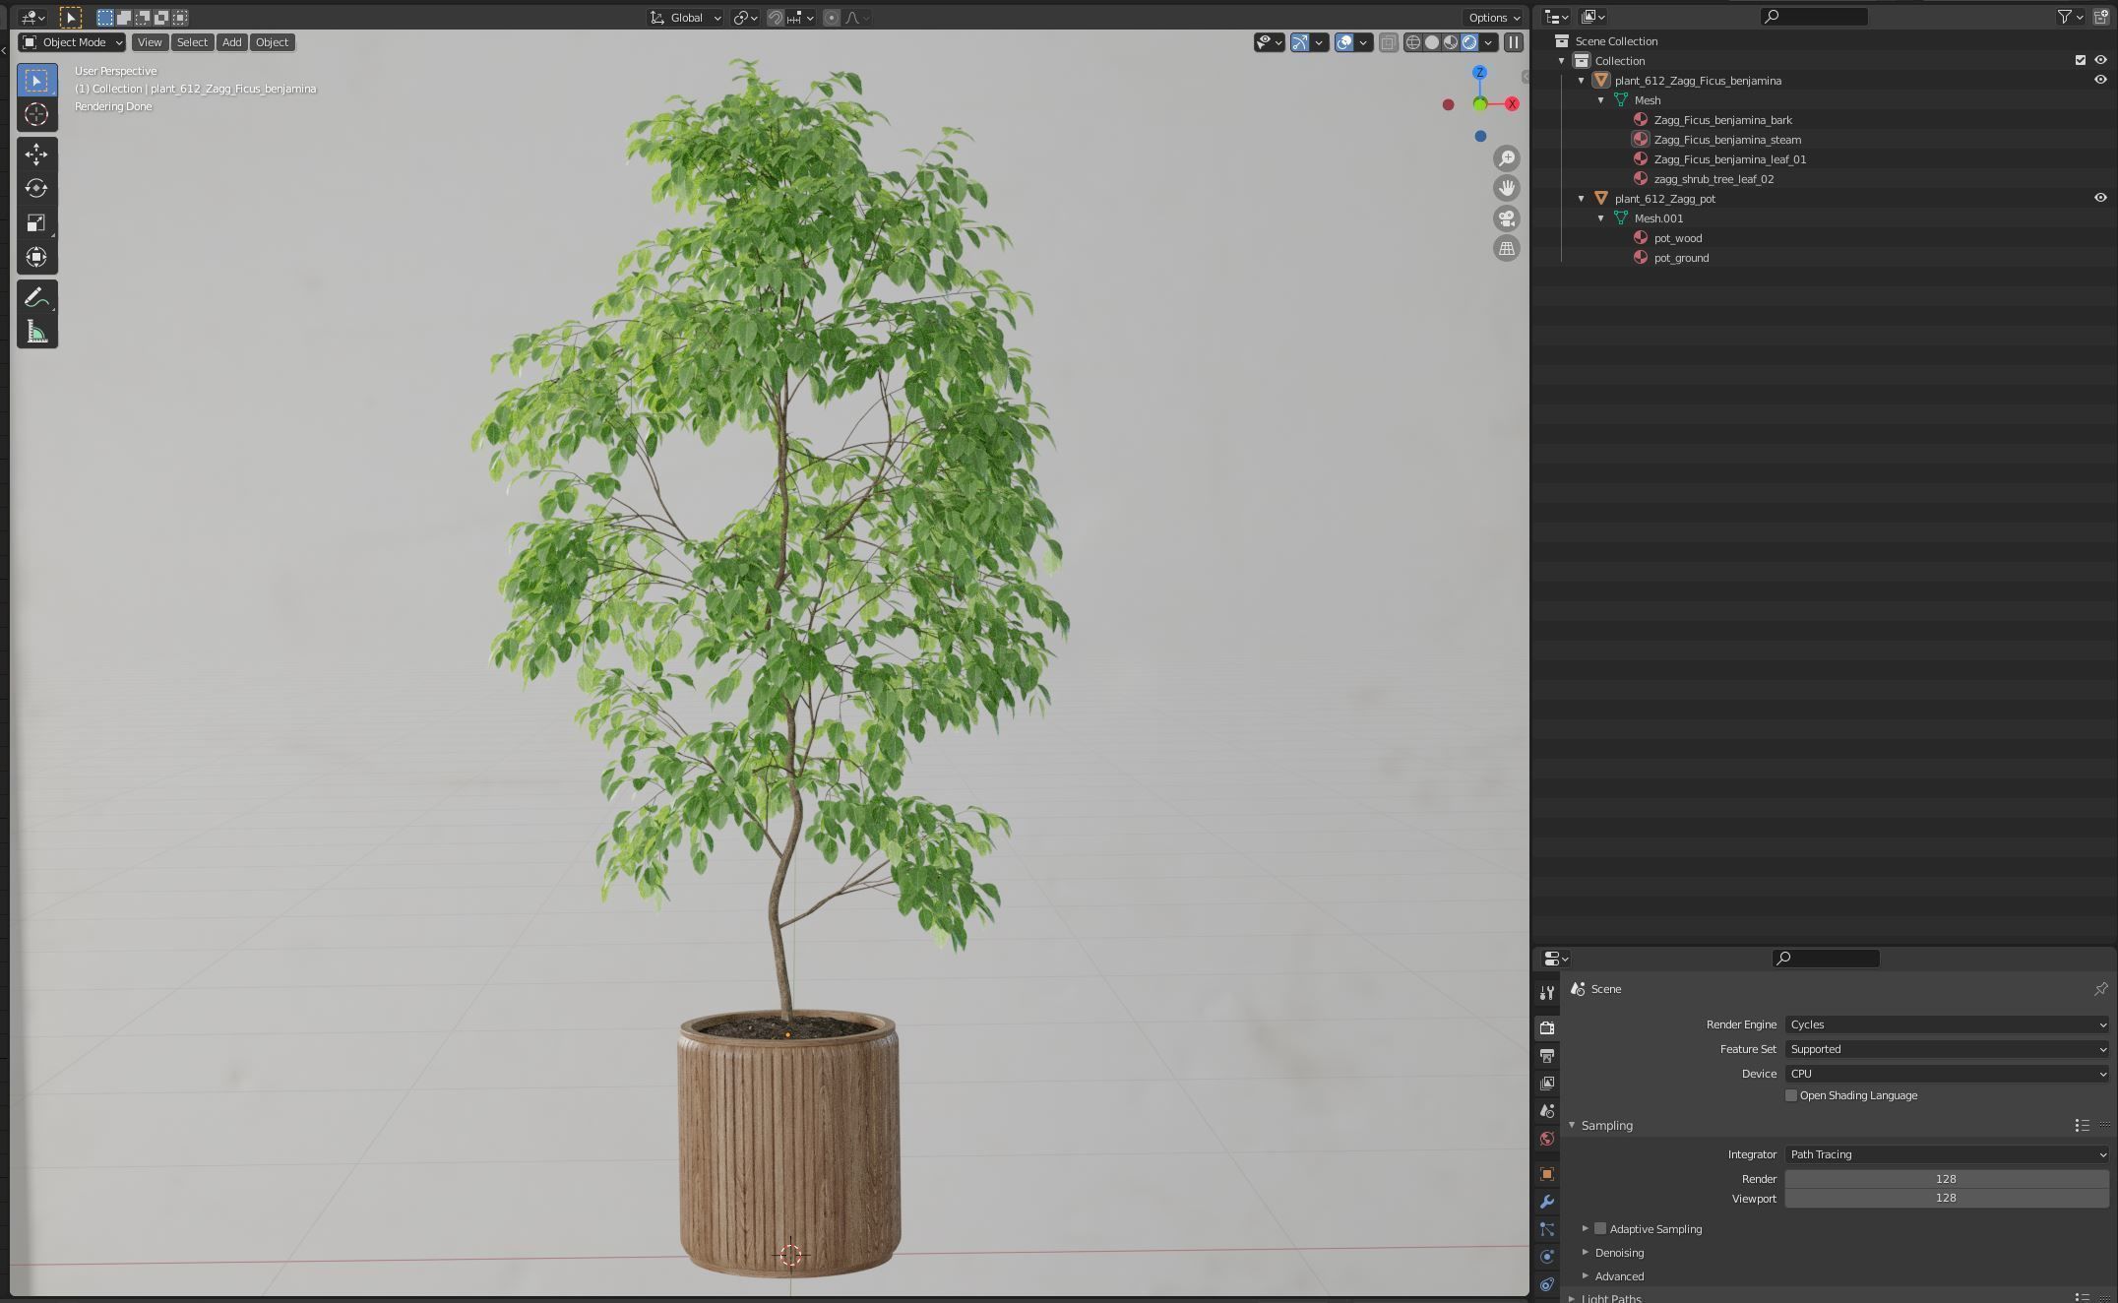This screenshot has width=2118, height=1303.
Task: Select the Rotate tool
Action: click(36, 188)
